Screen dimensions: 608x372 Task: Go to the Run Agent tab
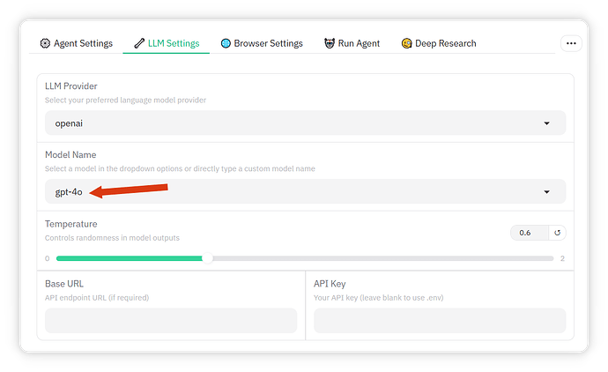point(352,43)
